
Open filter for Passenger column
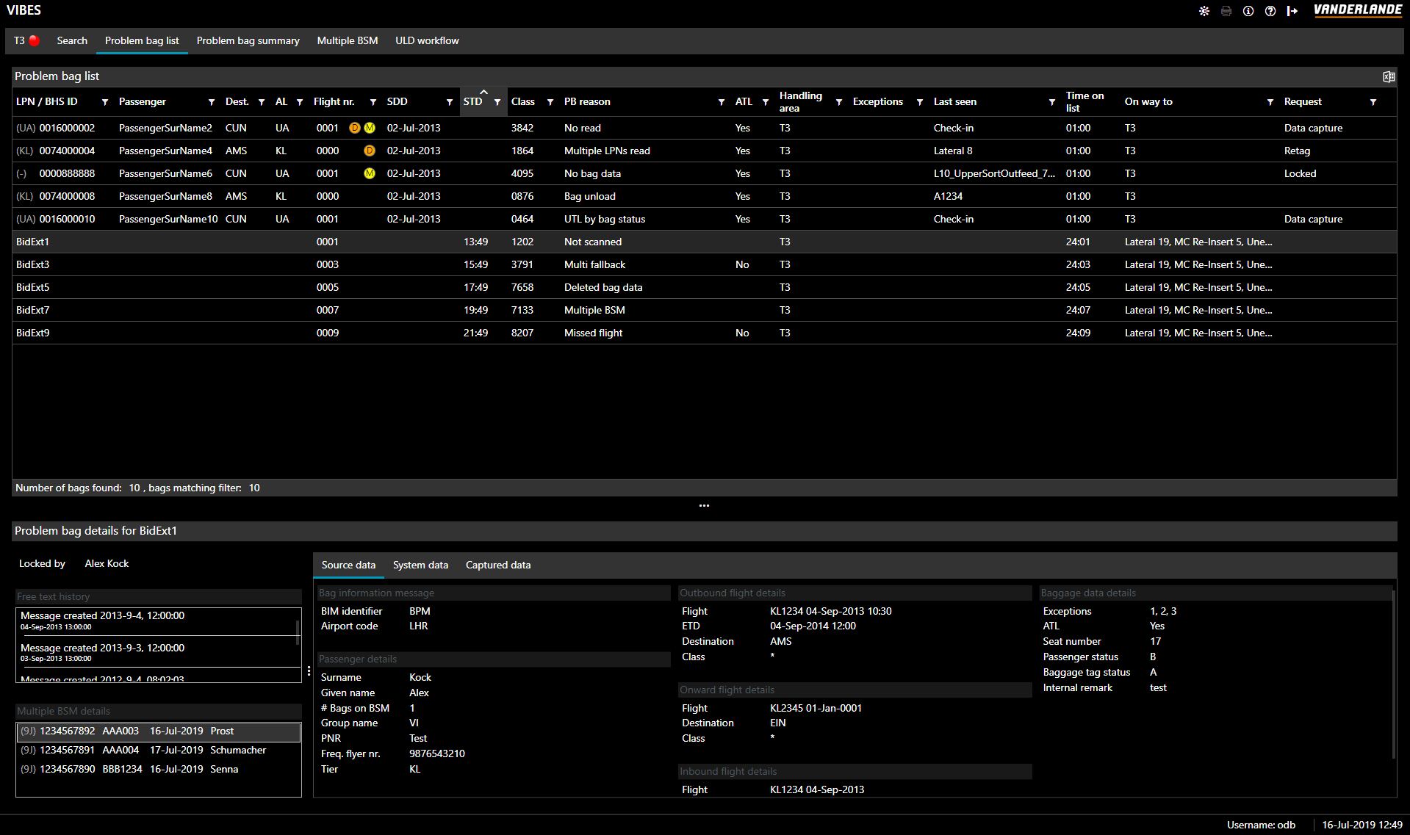click(x=212, y=102)
